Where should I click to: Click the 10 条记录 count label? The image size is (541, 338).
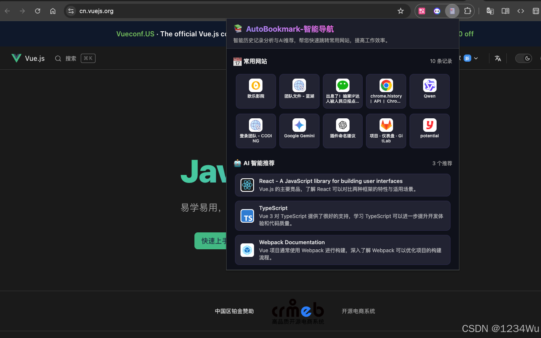coord(441,61)
